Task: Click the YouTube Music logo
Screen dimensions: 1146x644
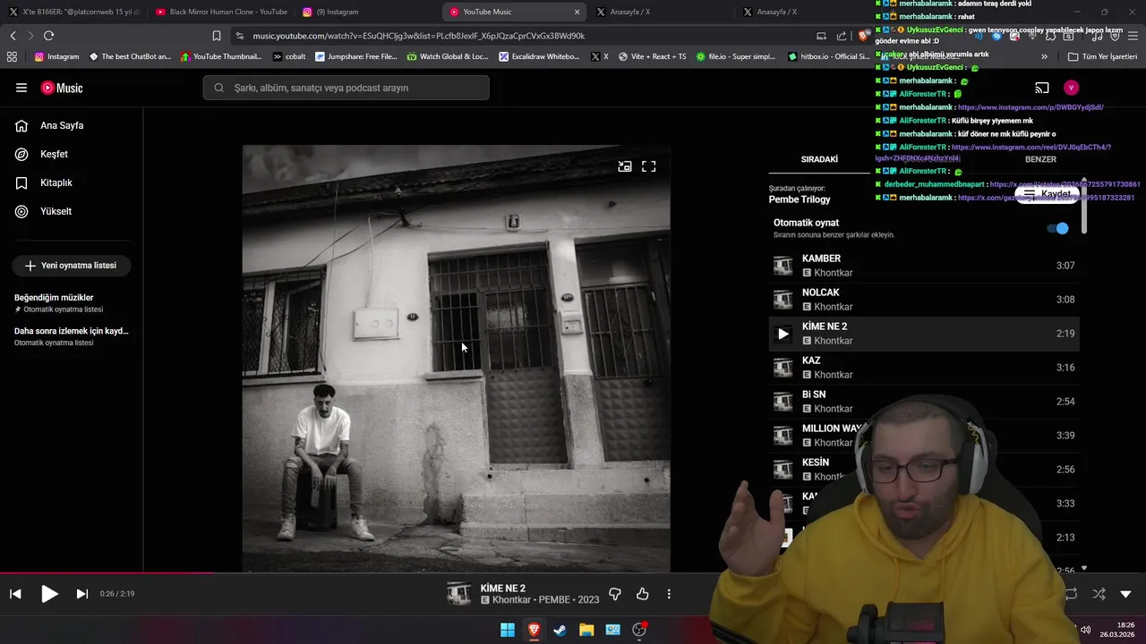Action: pyautogui.click(x=62, y=88)
